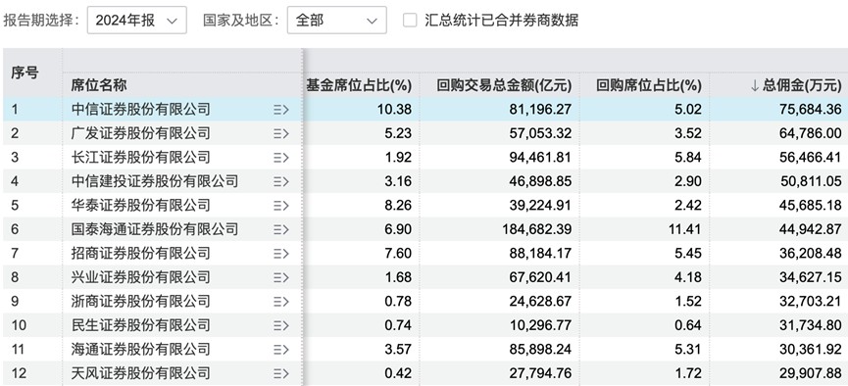The height and width of the screenshot is (386, 848).
Task: Select 招商证券股份有限公司 row name
Action: pyautogui.click(x=140, y=254)
